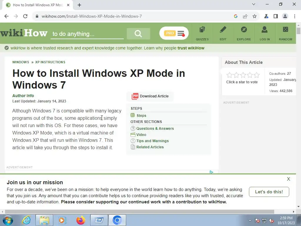Click the WINDOWS breadcrumb link

(21, 62)
